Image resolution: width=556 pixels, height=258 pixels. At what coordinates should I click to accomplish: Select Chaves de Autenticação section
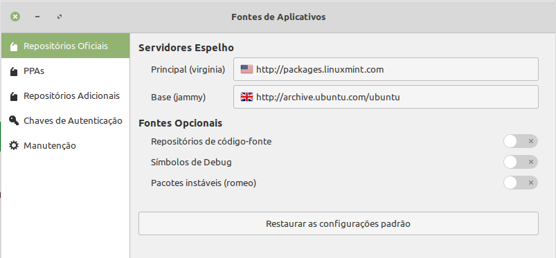click(65, 121)
